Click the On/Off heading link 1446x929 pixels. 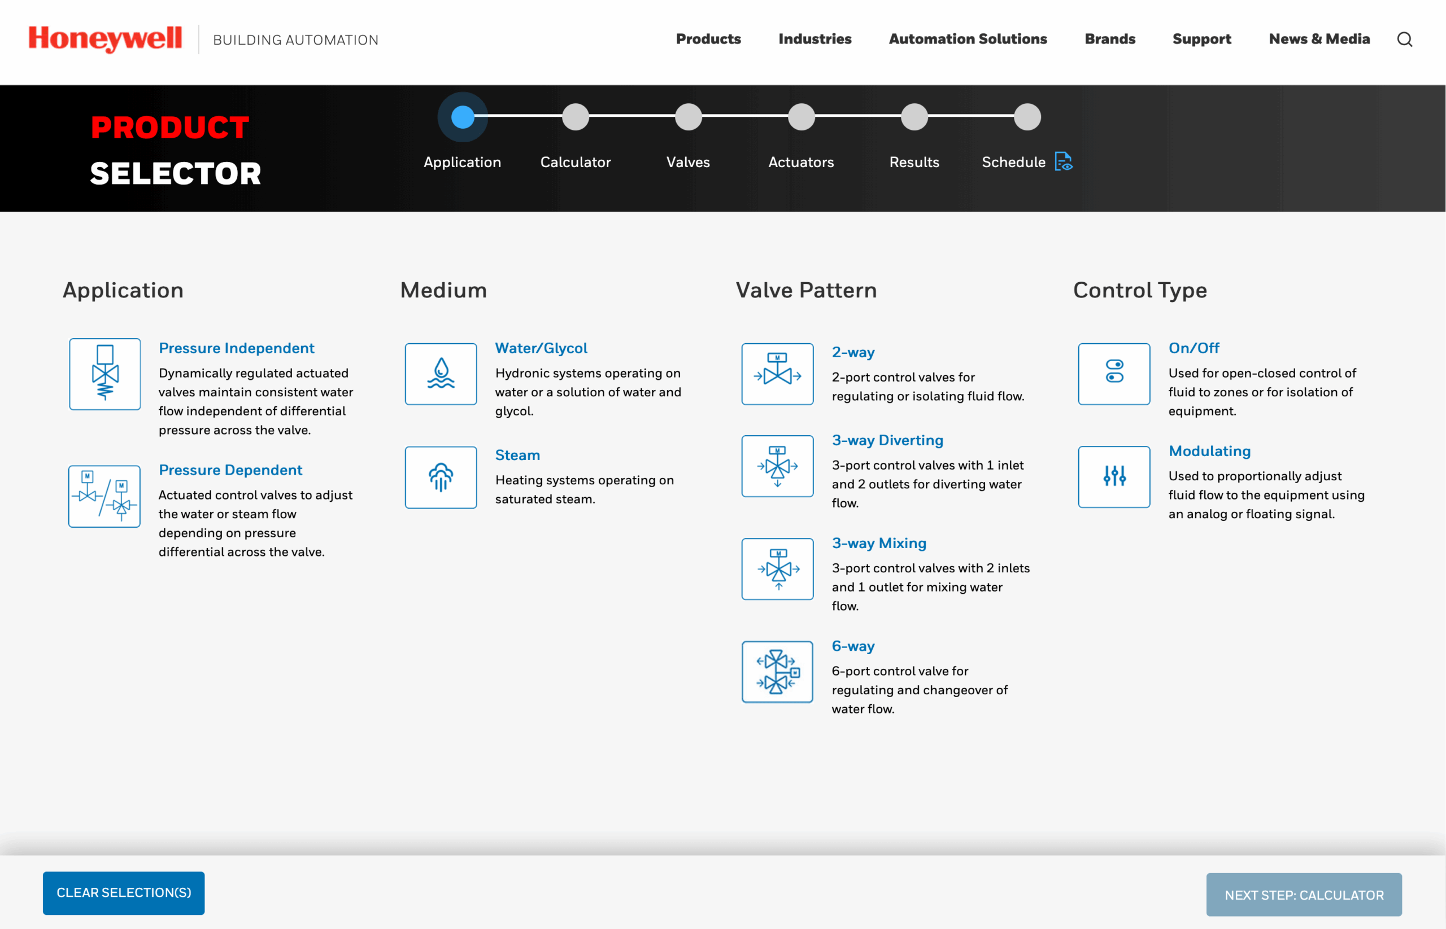[x=1194, y=348]
